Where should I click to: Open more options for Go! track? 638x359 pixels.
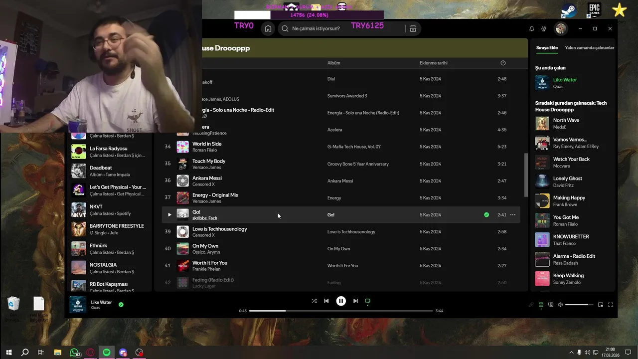512,215
